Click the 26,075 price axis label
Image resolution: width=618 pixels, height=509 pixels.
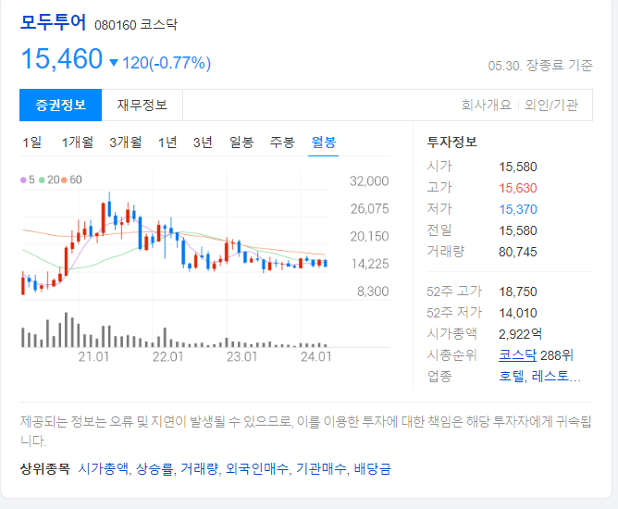370,209
